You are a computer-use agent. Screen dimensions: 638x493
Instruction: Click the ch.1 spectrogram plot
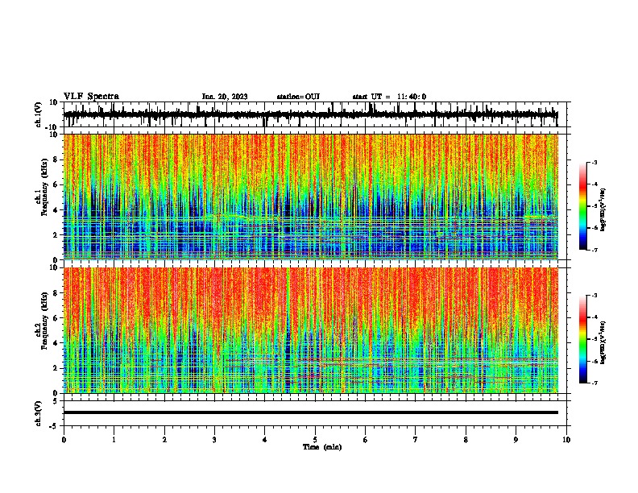310,197
